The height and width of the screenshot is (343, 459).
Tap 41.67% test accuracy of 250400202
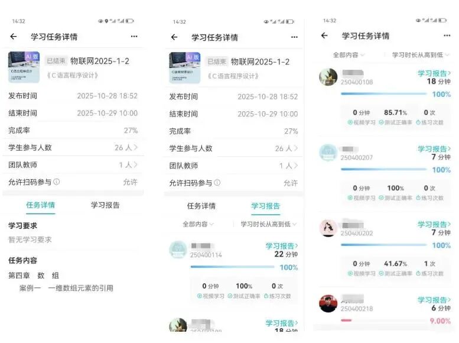(395, 264)
